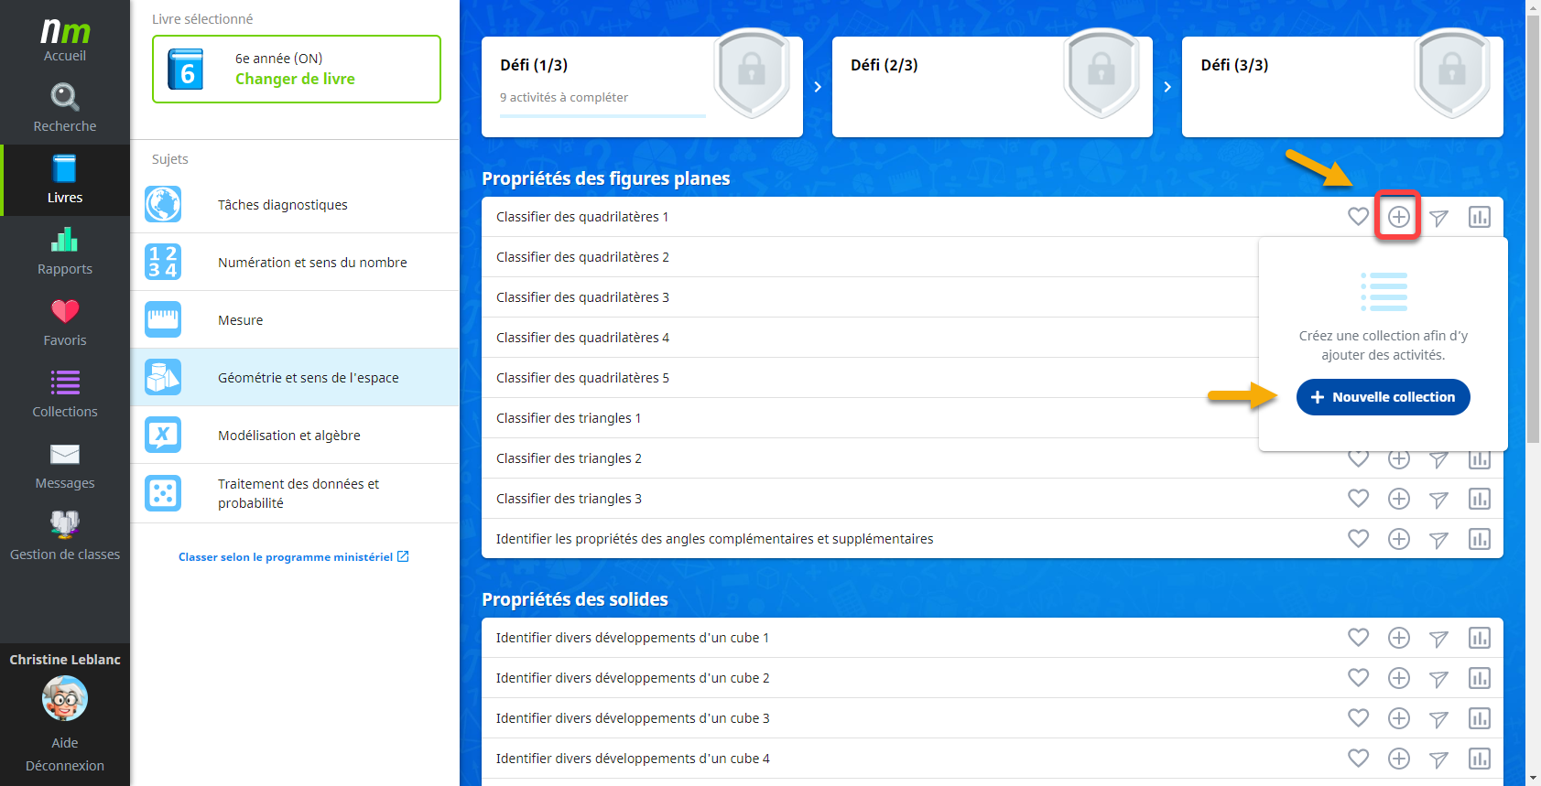
Task: Select the Mesure subject
Action: click(295, 320)
